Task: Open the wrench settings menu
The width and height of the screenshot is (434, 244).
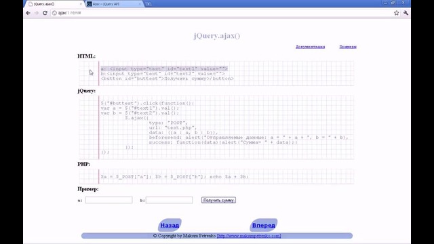Action: point(406,13)
